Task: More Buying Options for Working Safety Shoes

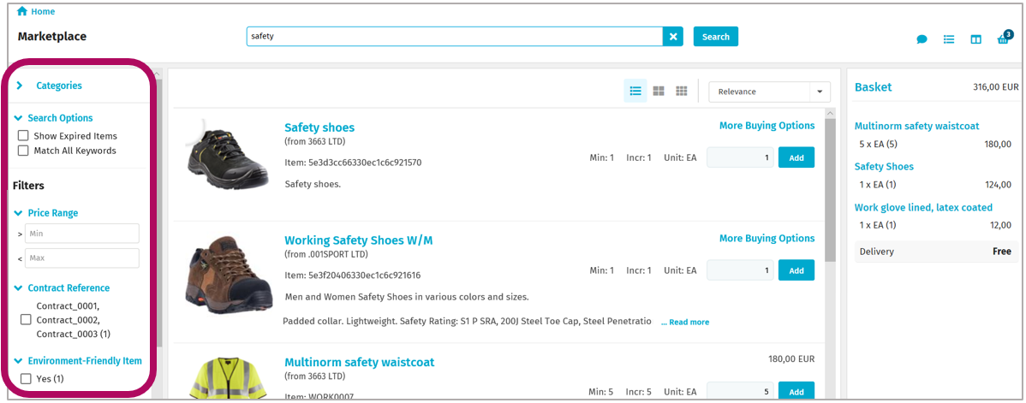Action: tap(767, 238)
